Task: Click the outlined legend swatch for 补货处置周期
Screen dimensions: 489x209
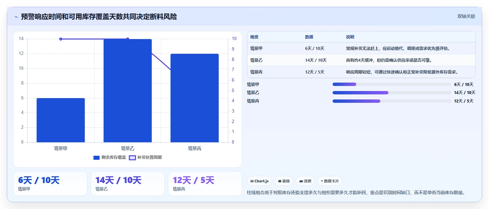Action: pos(132,157)
